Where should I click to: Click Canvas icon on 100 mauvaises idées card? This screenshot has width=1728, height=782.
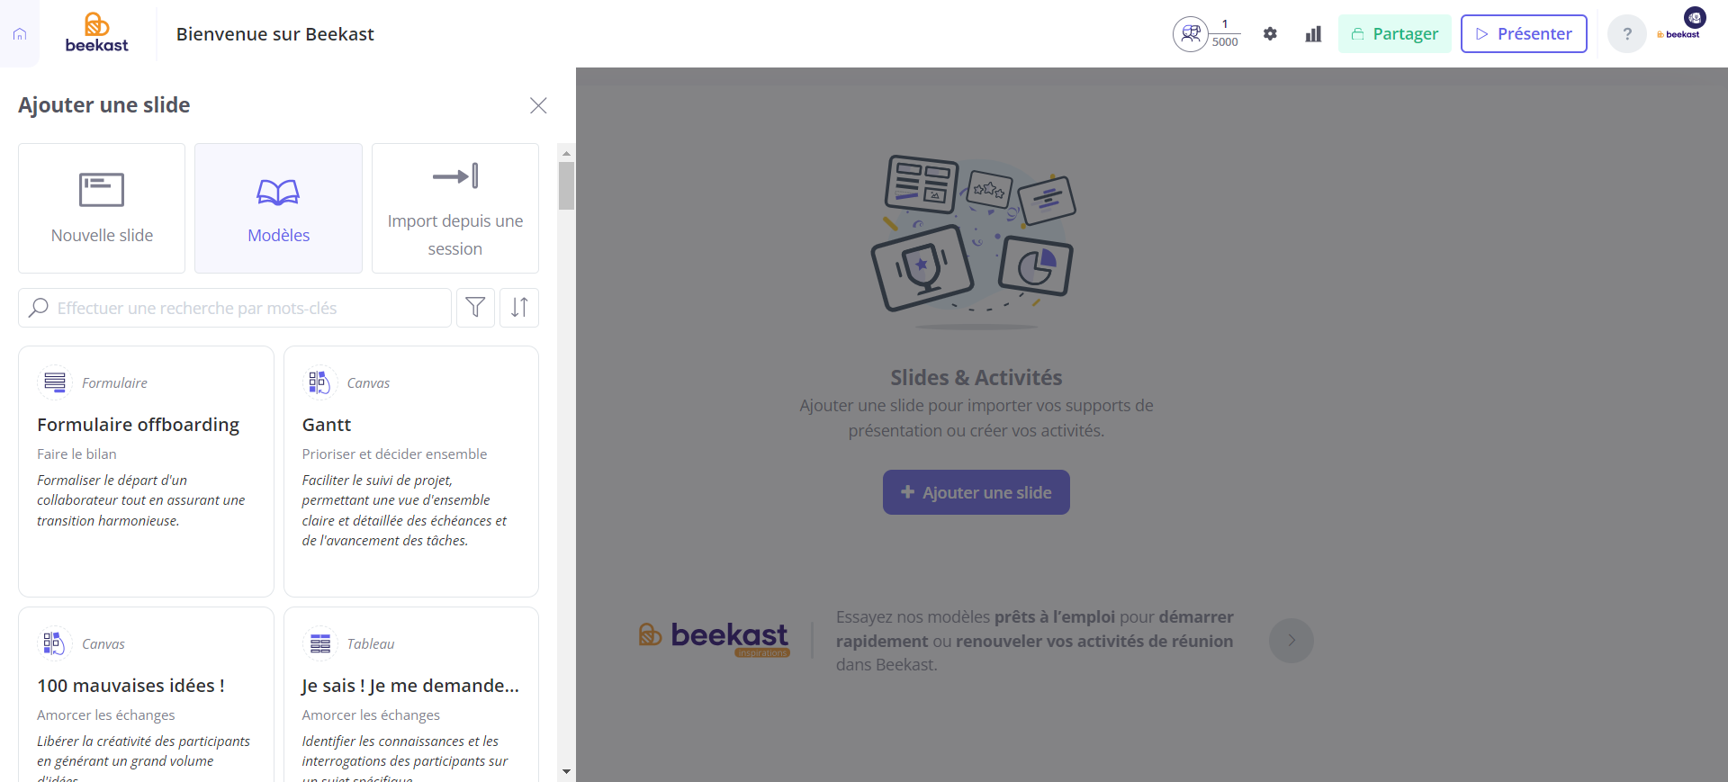[x=55, y=643]
